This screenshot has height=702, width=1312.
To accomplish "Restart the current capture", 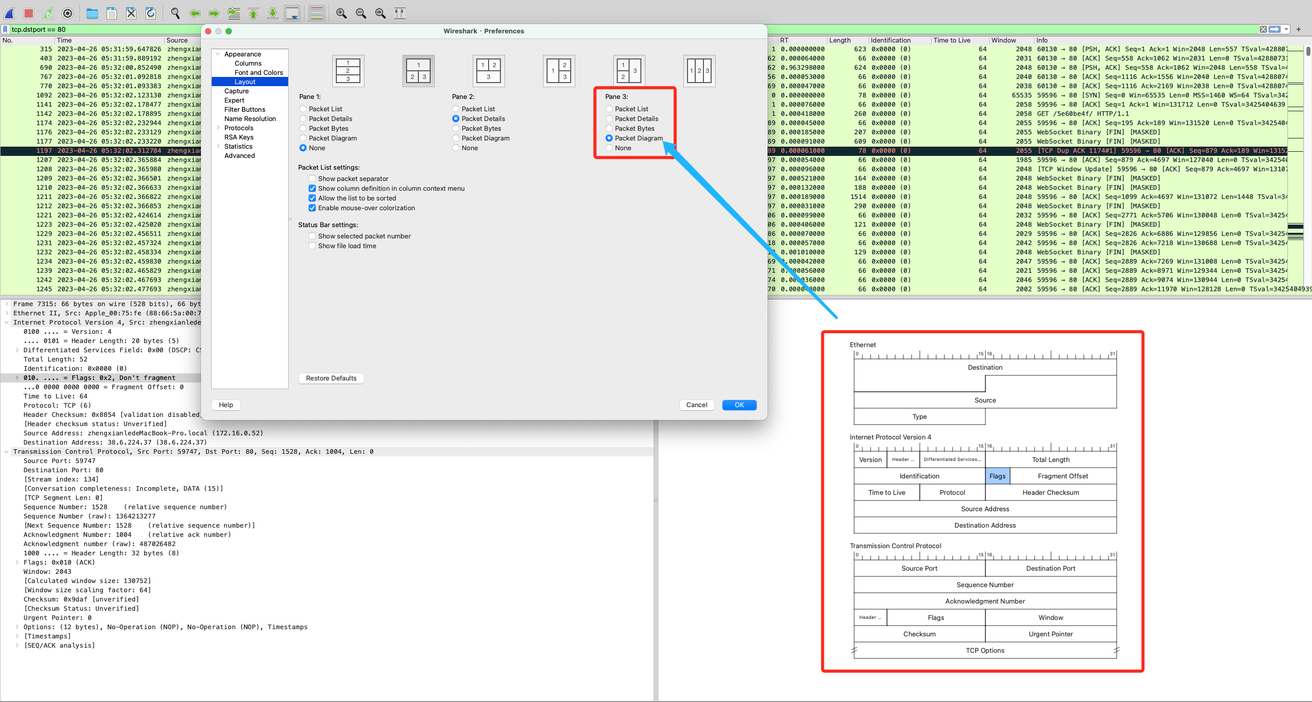I will click(48, 13).
